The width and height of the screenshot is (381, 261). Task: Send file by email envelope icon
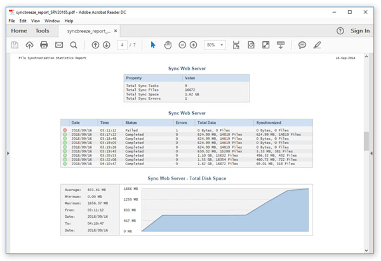(59, 45)
